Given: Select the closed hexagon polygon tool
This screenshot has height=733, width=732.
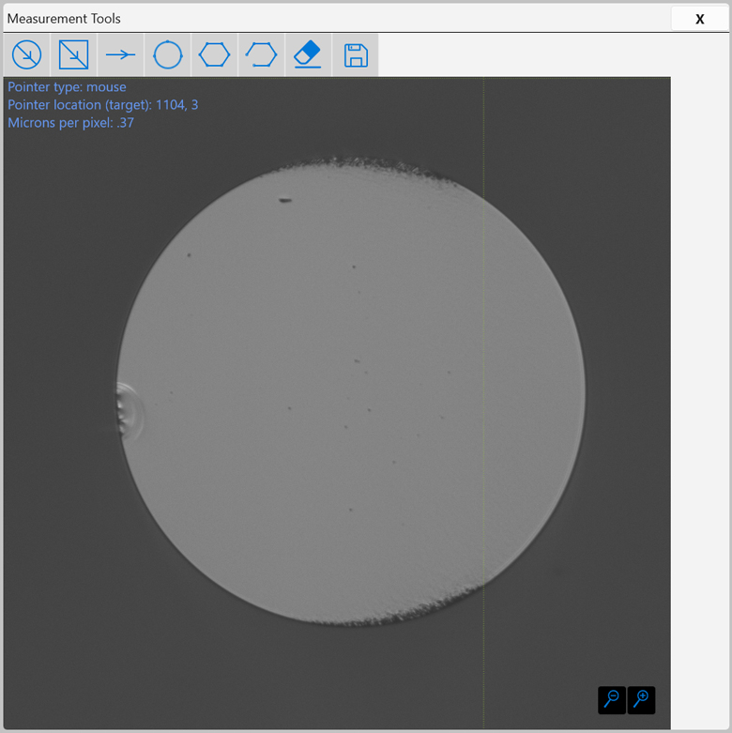Looking at the screenshot, I should point(215,55).
